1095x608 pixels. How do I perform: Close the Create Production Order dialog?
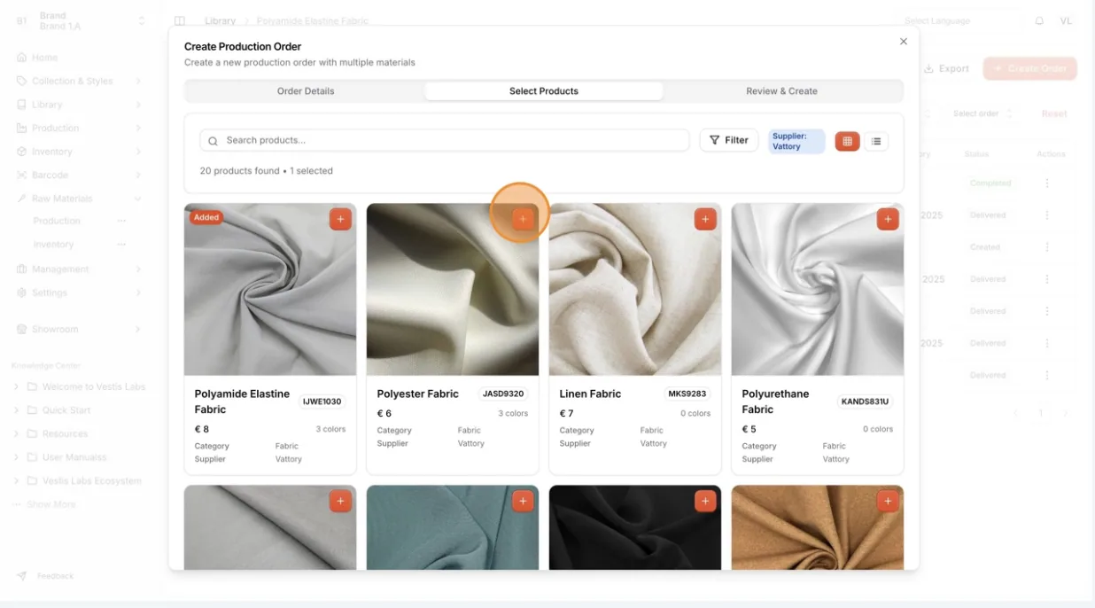904,42
